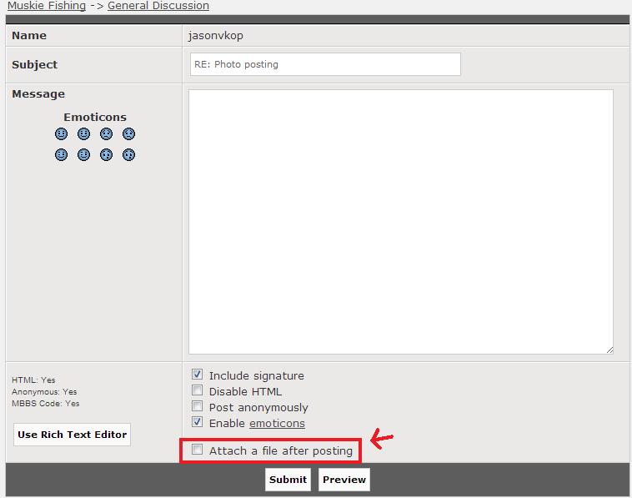Insert the second emoticon in the bottom row

coord(83,154)
